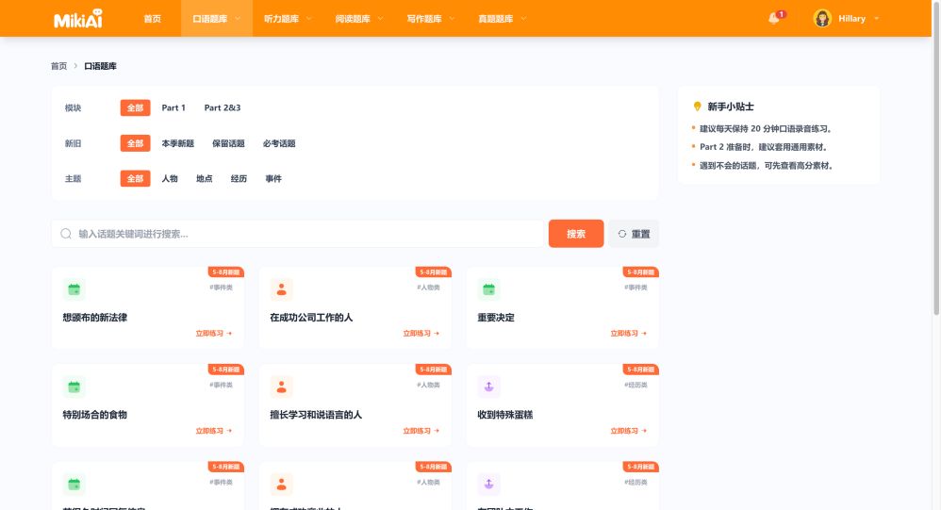Filter by 保留话题
The width and height of the screenshot is (941, 510).
pos(228,143)
